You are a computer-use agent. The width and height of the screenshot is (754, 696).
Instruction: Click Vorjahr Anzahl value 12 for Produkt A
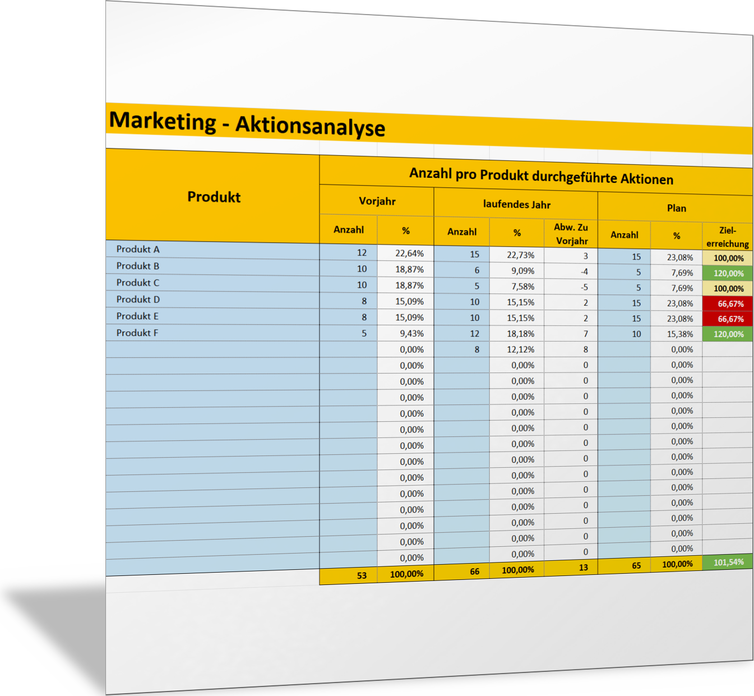pyautogui.click(x=349, y=252)
